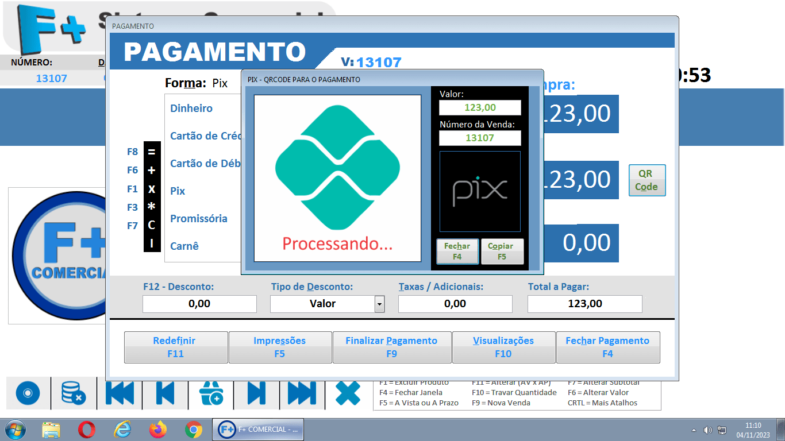
Task: Select Promissória payment method
Action: pos(199,219)
